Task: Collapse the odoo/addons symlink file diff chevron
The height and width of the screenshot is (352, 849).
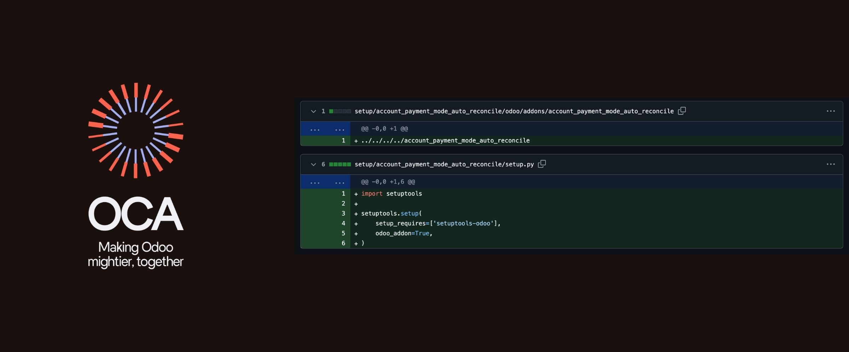Action: 313,111
